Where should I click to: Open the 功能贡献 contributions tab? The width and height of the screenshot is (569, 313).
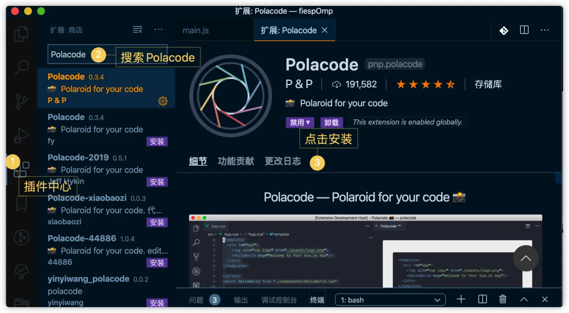tap(236, 161)
